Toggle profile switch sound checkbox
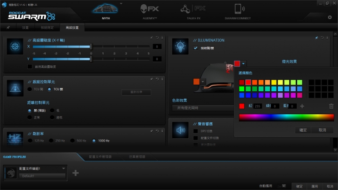This screenshot has height=190, width=338. [x=195, y=138]
